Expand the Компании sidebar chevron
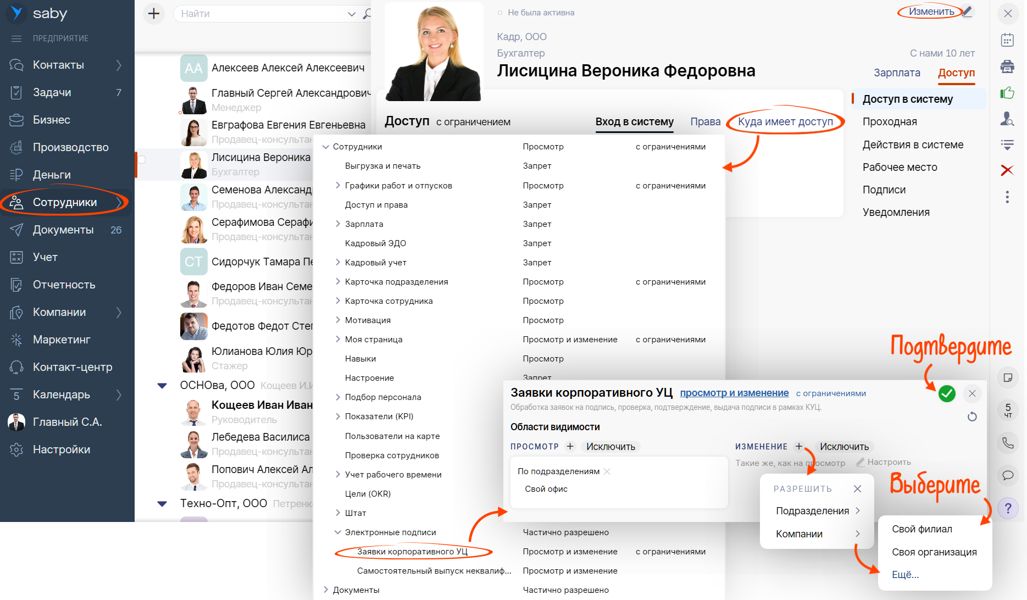The height and width of the screenshot is (600, 1027). [119, 312]
